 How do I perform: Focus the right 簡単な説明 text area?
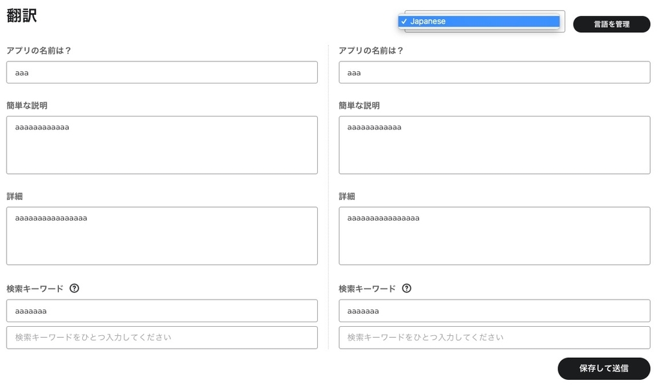[493, 144]
